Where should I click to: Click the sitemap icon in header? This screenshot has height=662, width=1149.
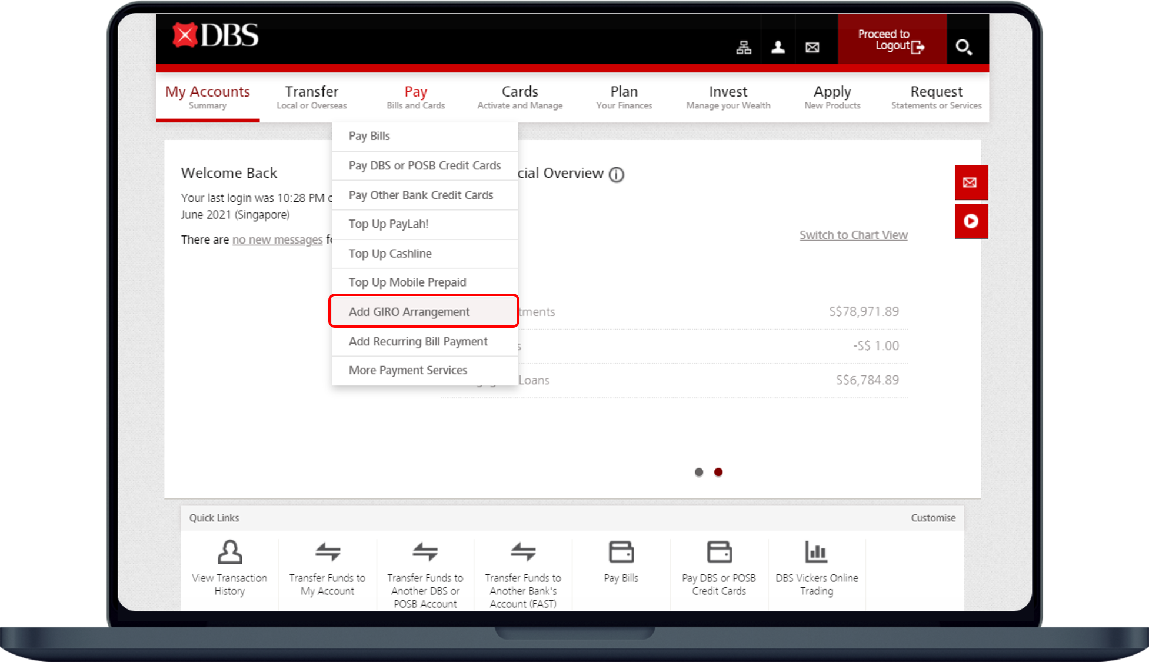744,48
